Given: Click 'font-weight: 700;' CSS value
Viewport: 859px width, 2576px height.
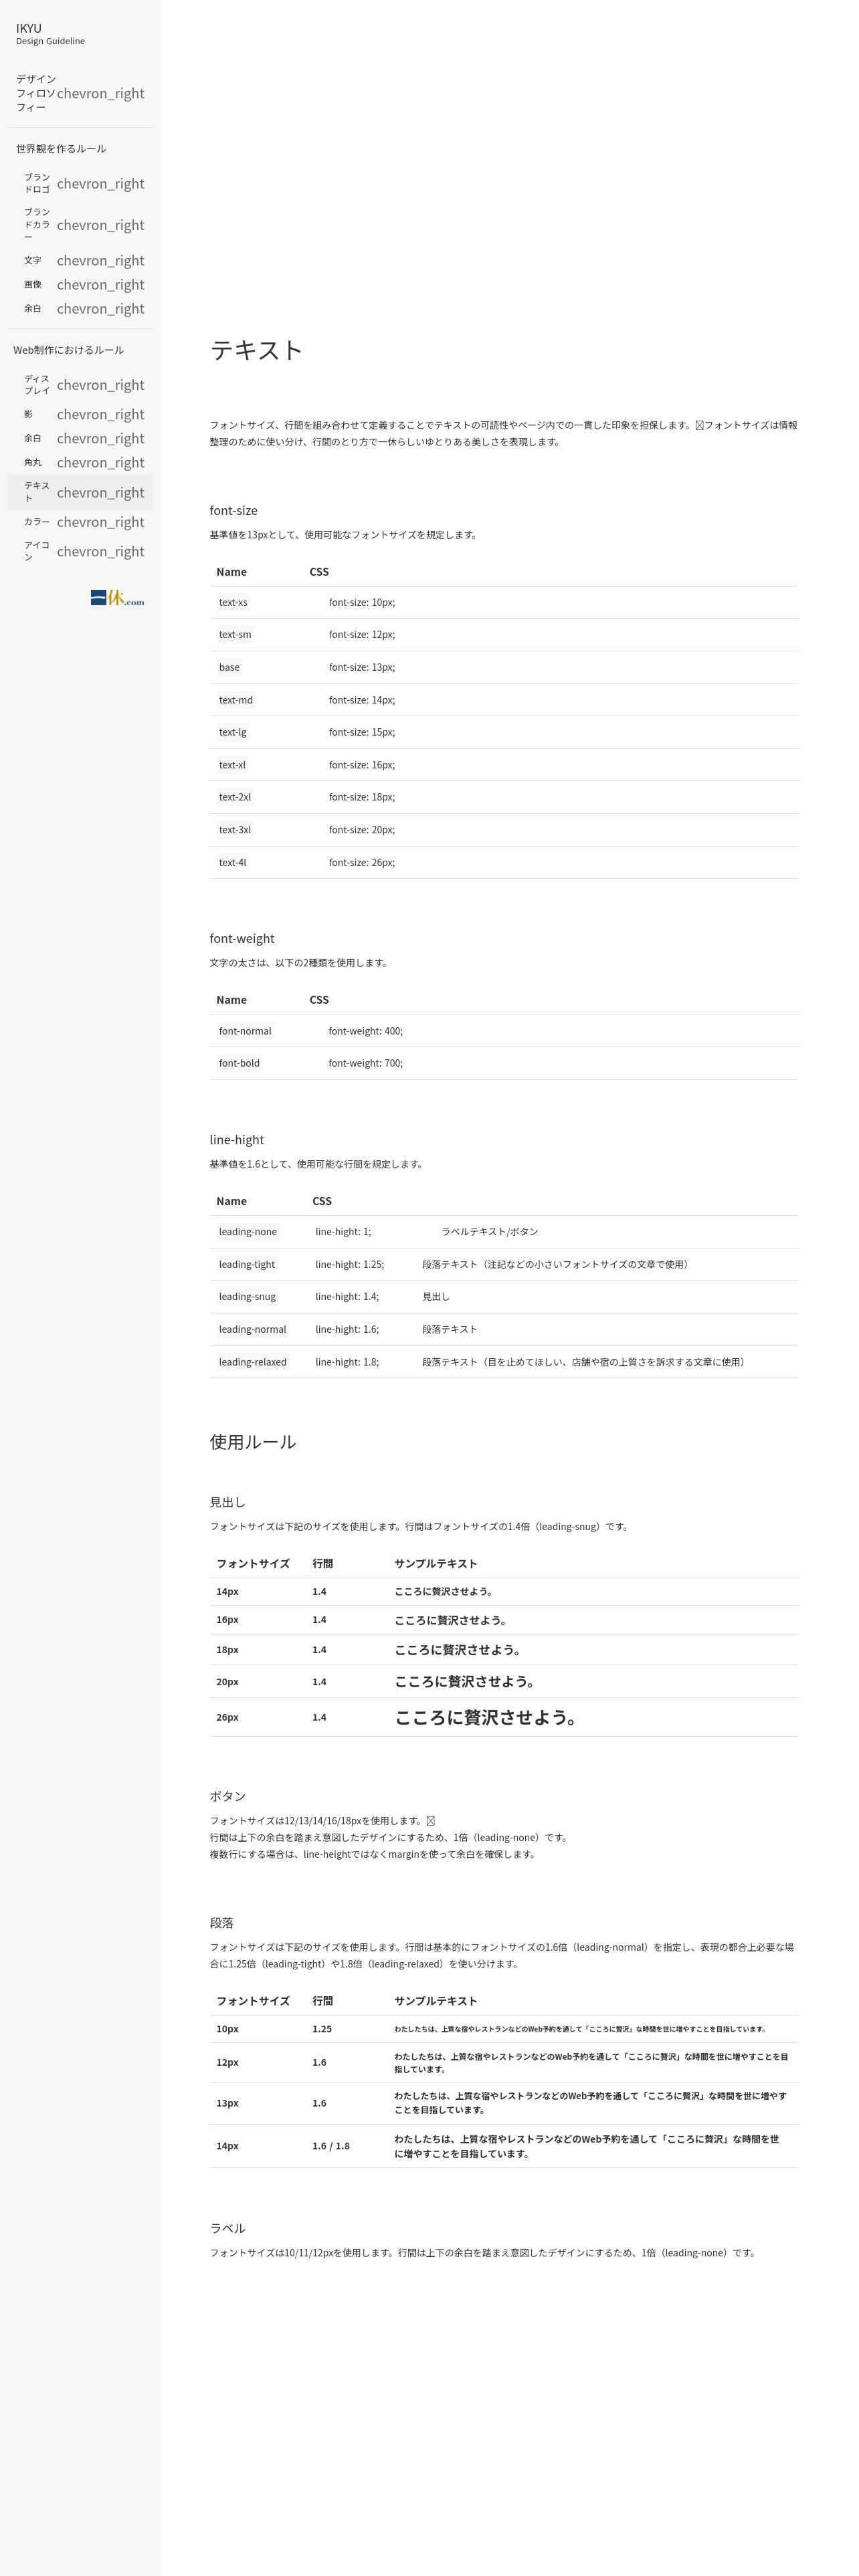Looking at the screenshot, I should pyautogui.click(x=366, y=1063).
